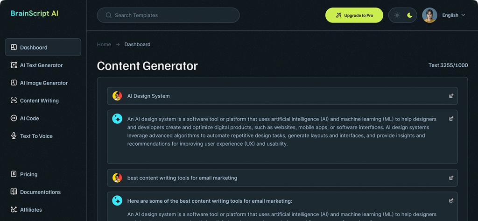Switch to light mode with the sun toggle
Screen dimensions: 478x221
[397, 15]
